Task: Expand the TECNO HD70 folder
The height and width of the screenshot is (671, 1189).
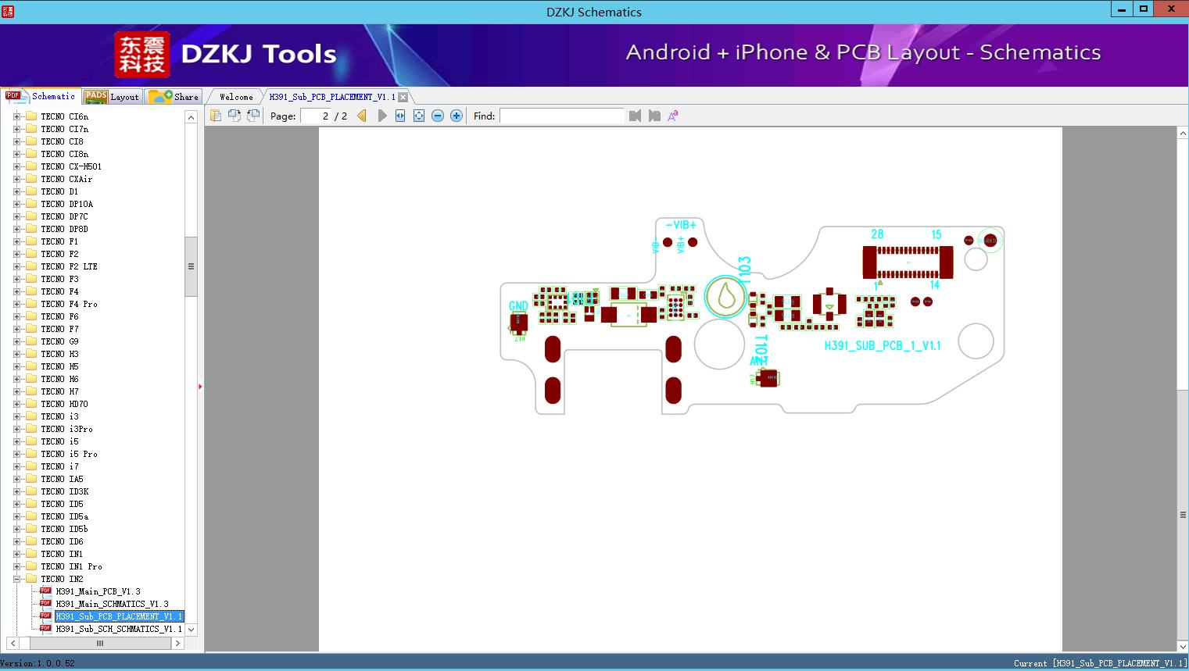Action: 16,404
